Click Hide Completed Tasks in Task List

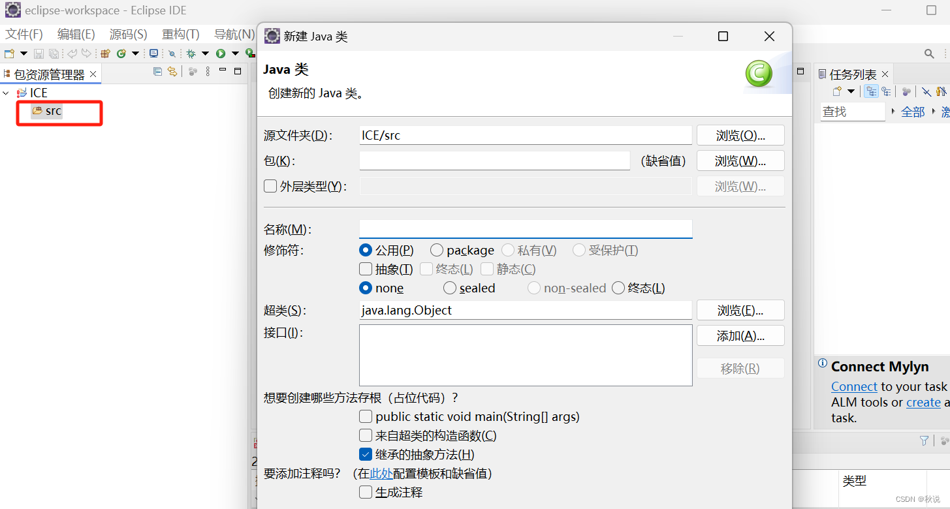click(926, 91)
